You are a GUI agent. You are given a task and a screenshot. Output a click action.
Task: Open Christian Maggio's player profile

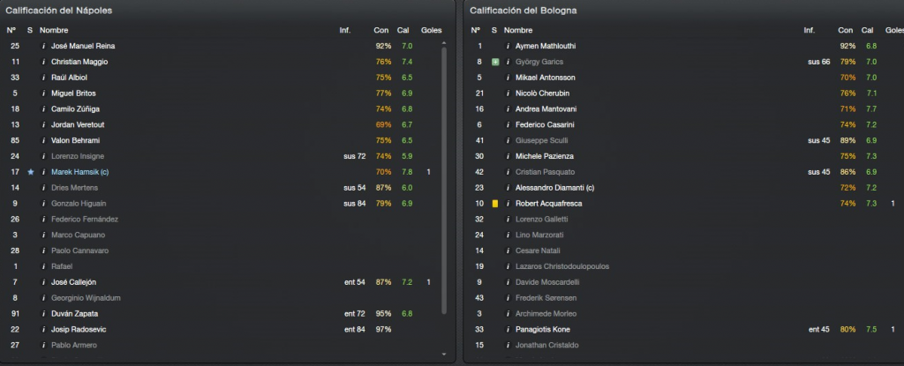(79, 62)
